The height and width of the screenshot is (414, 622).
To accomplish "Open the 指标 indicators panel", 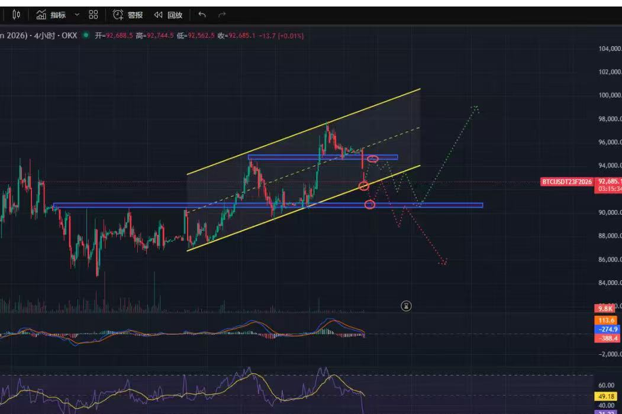I will coord(50,14).
